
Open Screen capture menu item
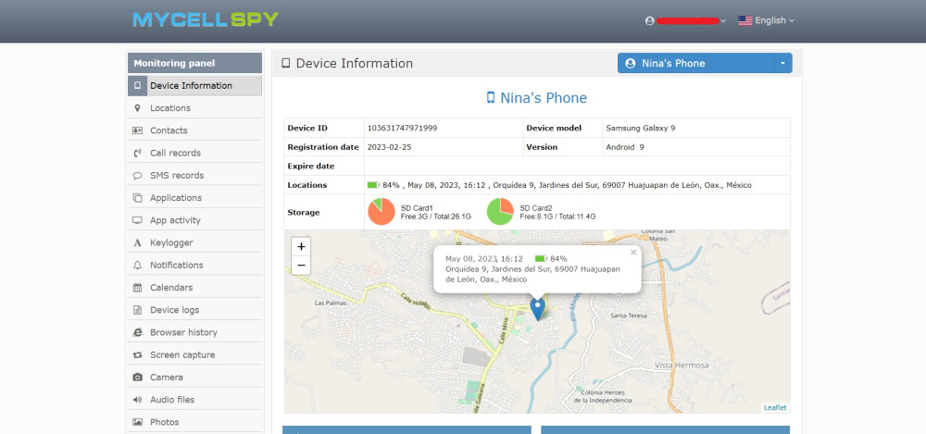click(194, 354)
